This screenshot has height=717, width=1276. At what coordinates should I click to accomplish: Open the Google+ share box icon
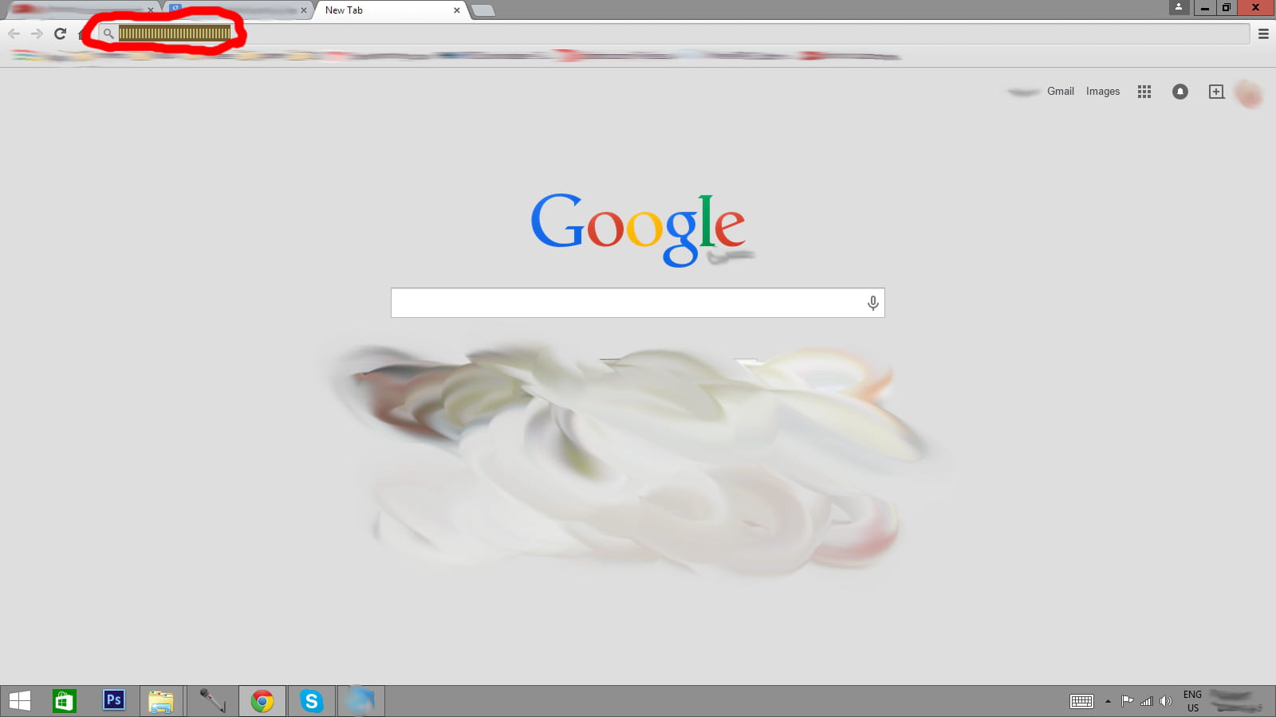pos(1216,92)
